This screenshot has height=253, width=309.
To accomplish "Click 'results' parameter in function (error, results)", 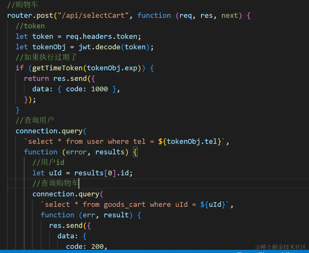I will (110, 152).
